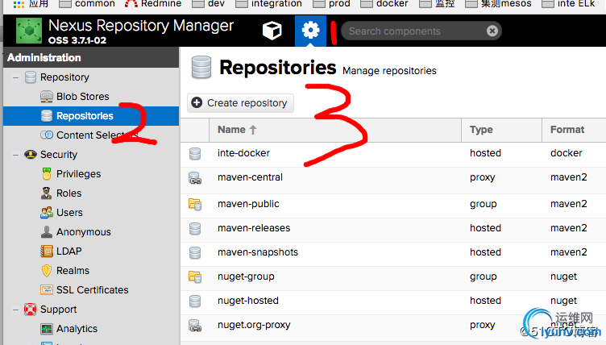This screenshot has height=345, width=606.
Task: Click the maven-public group folder icon
Action: pyautogui.click(x=195, y=204)
